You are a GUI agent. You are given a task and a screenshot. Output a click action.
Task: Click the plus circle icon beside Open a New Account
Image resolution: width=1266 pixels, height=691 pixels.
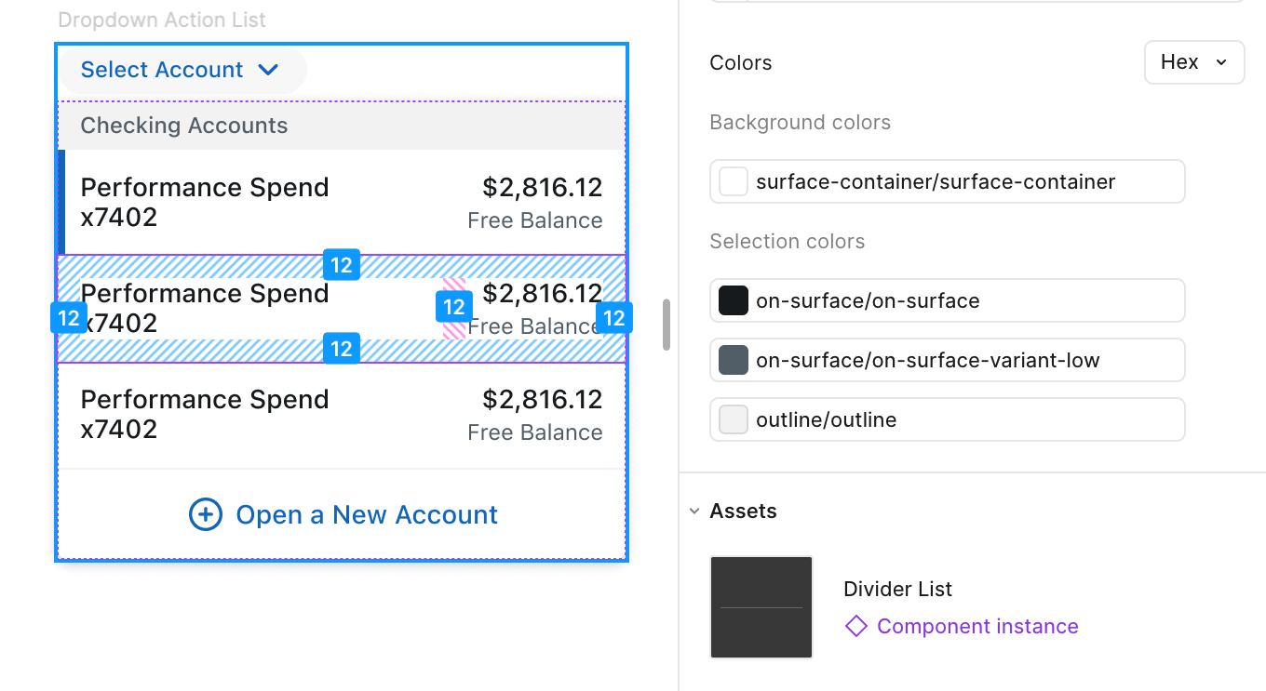206,514
